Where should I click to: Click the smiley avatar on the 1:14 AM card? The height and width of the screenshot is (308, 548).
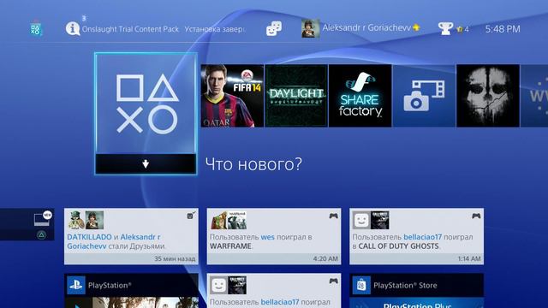click(x=361, y=220)
